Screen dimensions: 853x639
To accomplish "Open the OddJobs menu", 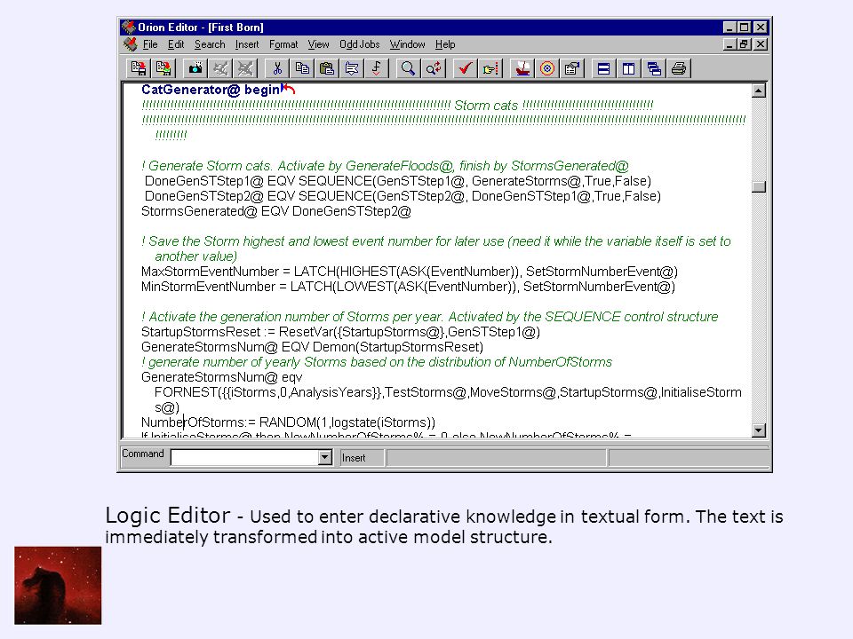I will point(360,44).
